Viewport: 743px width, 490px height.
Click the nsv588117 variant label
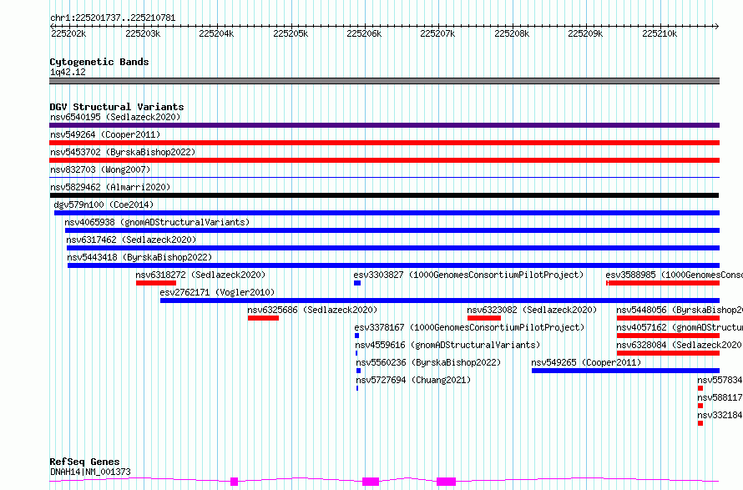[720, 397]
